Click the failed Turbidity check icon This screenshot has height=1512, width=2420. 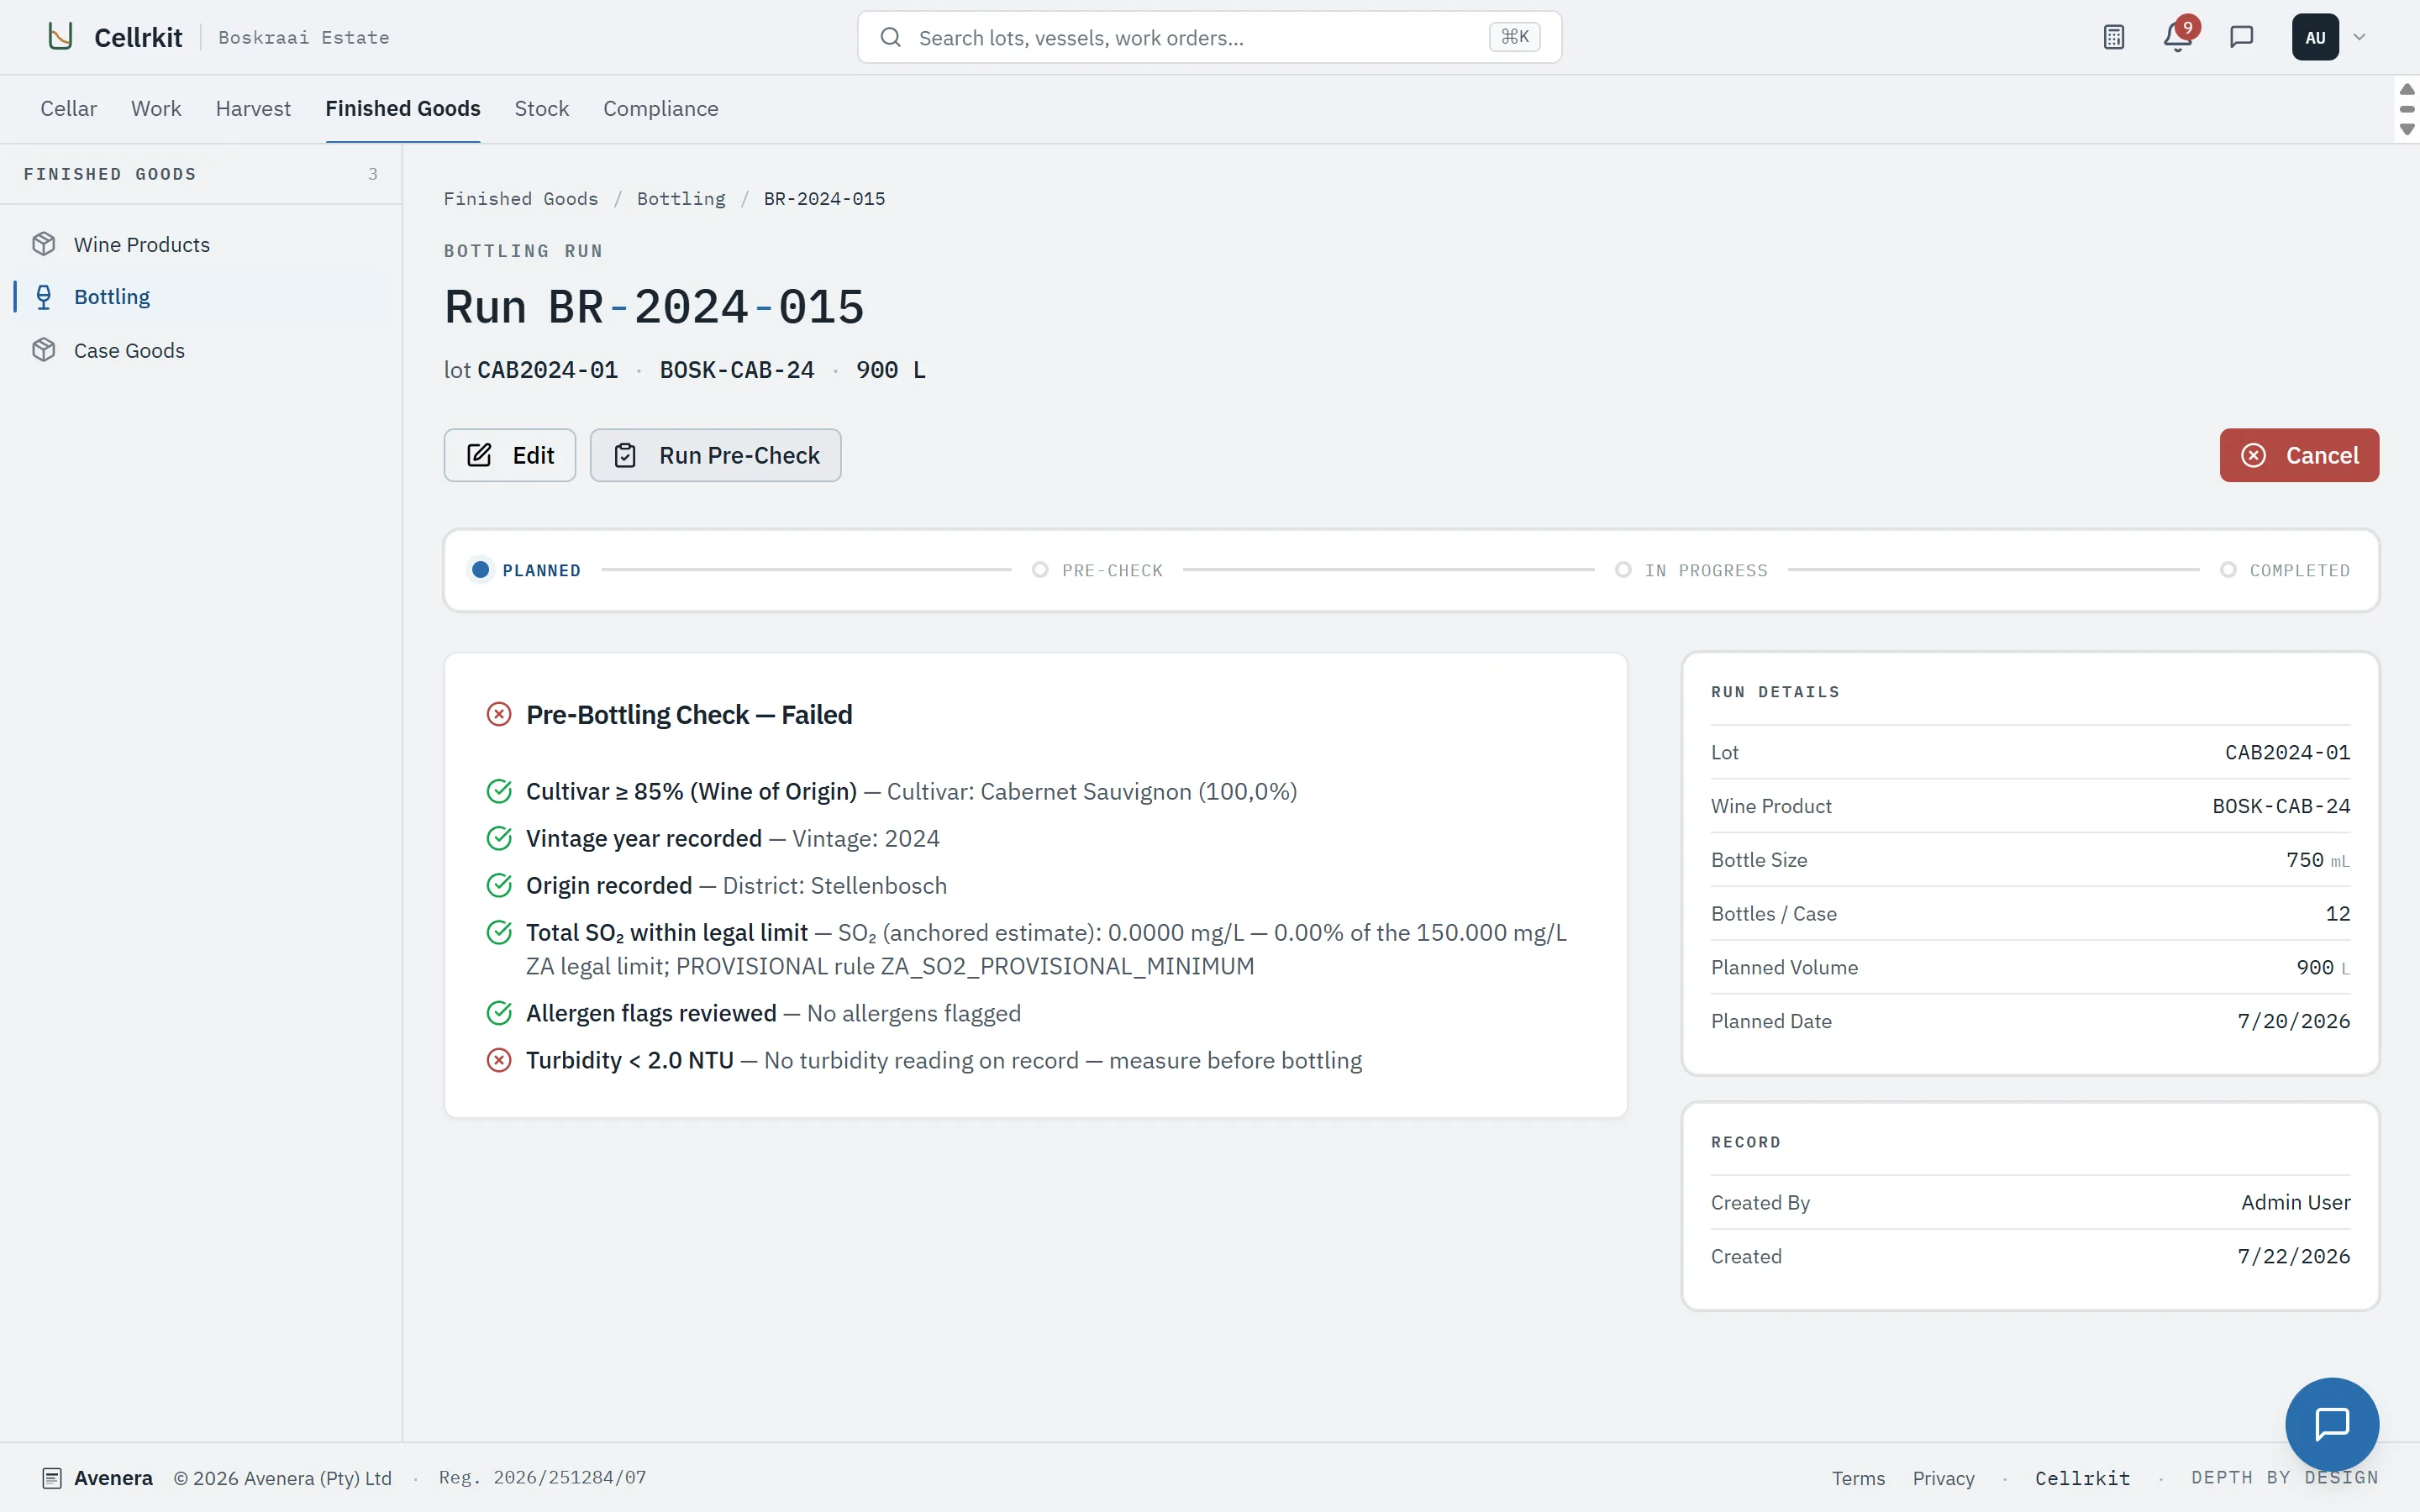499,1060
